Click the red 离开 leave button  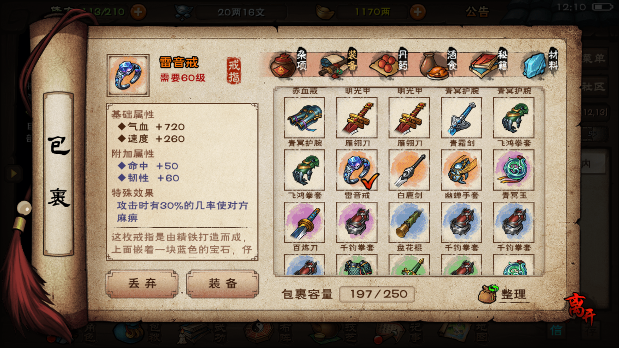click(581, 308)
